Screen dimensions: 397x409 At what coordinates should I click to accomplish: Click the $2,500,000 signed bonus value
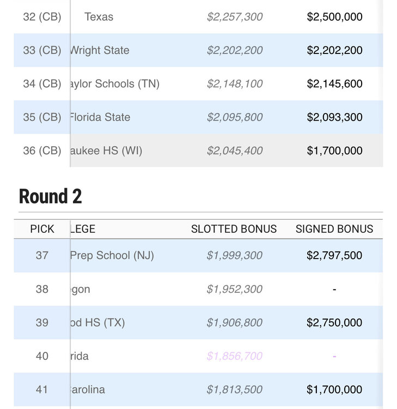pyautogui.click(x=334, y=17)
